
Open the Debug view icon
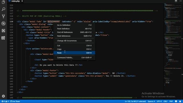pyautogui.click(x=3, y=23)
